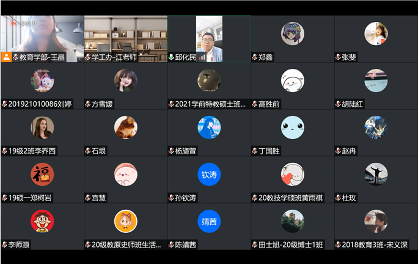Click muted mic icon of 学工办-江老师
Image resolution: width=418 pixels, height=264 pixels.
[88, 57]
